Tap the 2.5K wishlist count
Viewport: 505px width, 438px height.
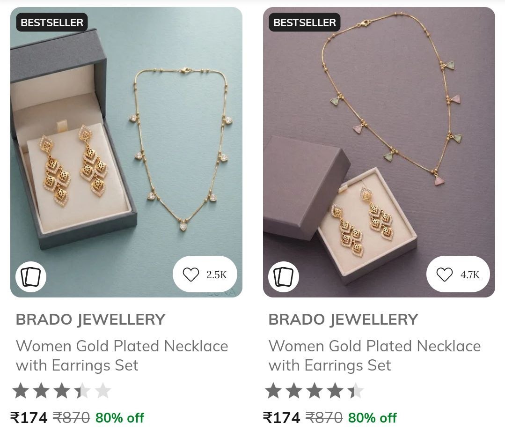click(216, 275)
